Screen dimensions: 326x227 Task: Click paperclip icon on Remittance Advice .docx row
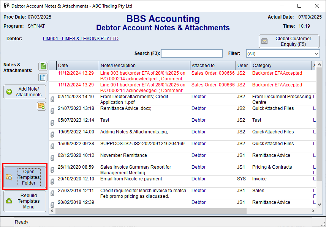pyautogui.click(x=52, y=111)
